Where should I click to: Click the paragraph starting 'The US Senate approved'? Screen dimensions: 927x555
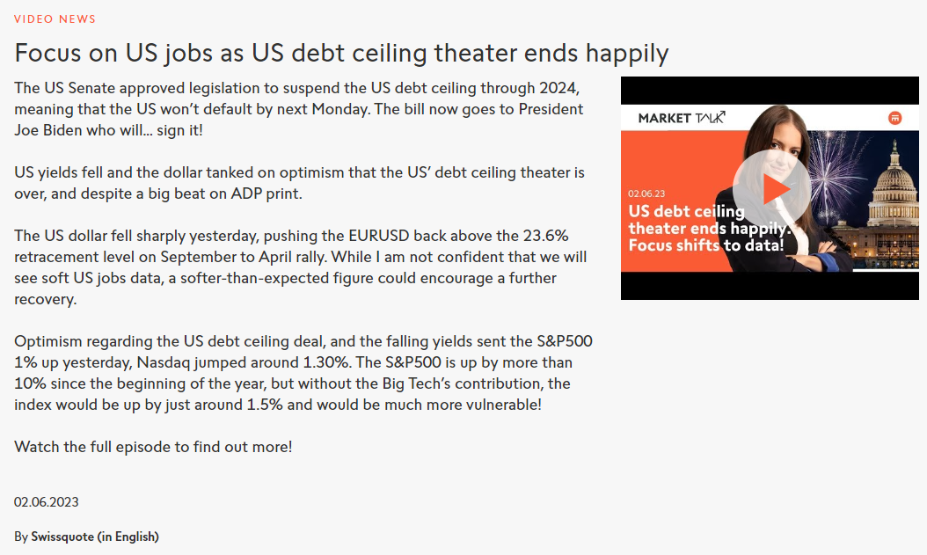pos(298,109)
